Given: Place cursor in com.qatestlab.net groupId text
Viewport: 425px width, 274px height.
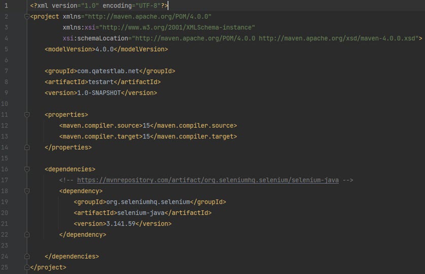Looking at the screenshot, I should [x=108, y=71].
